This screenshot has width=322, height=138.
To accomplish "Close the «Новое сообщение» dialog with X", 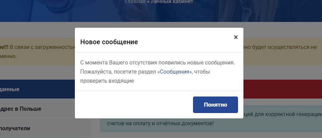I will click(x=236, y=37).
